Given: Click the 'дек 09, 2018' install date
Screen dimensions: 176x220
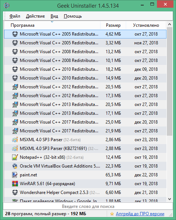Looking at the screenshot, I should (146, 69).
